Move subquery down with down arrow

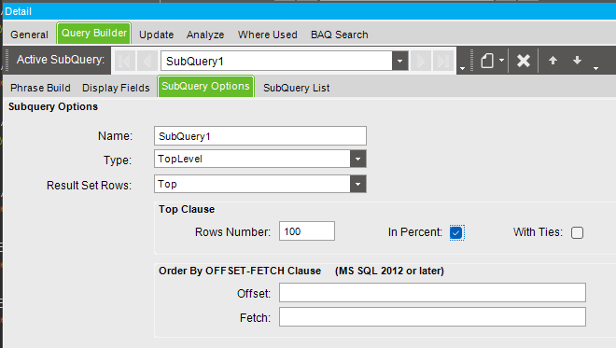577,61
